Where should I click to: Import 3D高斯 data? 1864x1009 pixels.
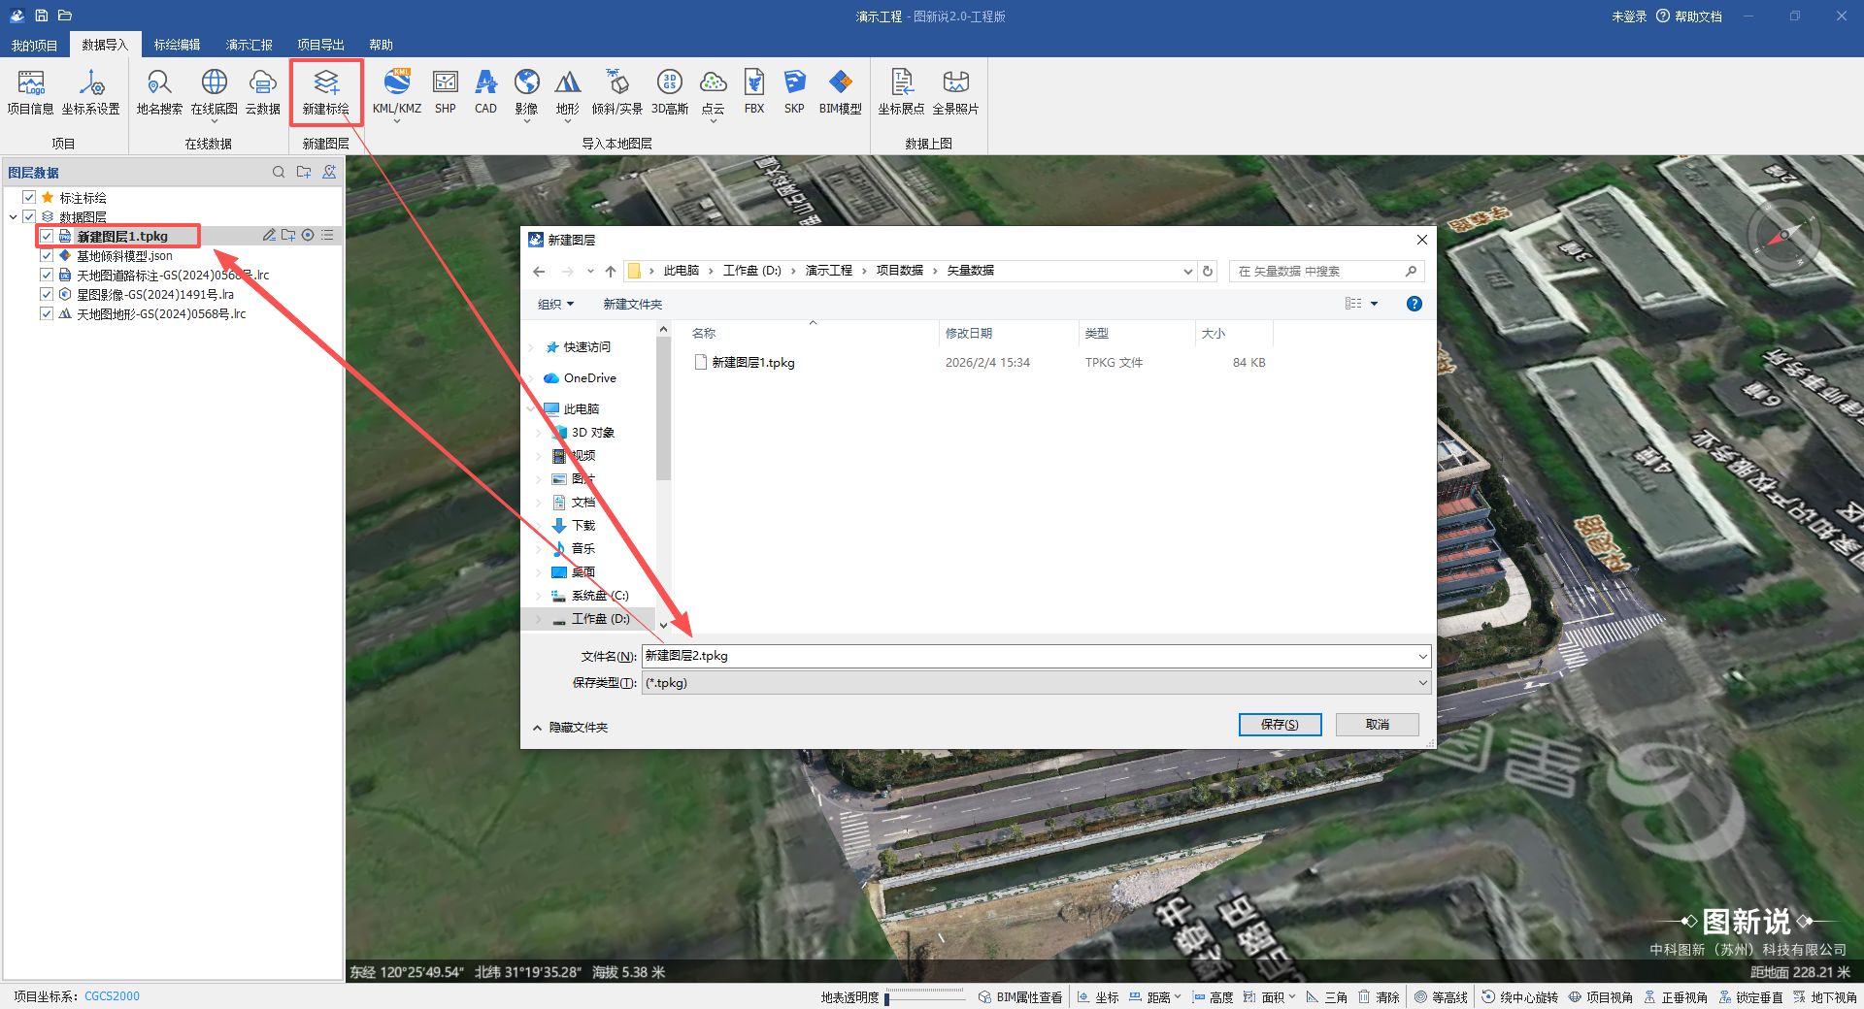(x=670, y=92)
